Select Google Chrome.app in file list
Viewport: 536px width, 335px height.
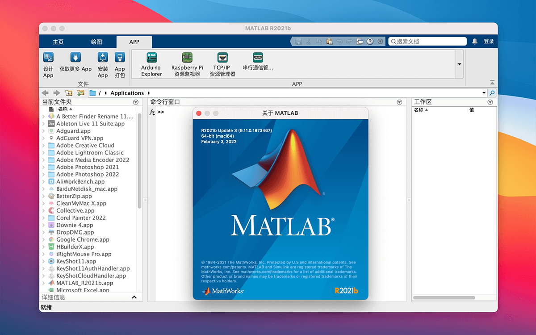pos(83,240)
